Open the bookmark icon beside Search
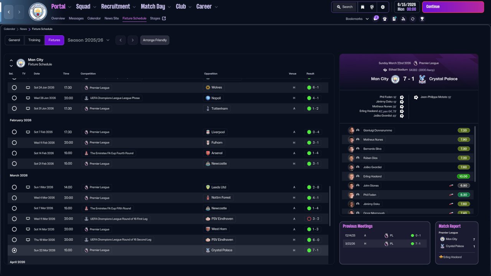 (x=362, y=7)
